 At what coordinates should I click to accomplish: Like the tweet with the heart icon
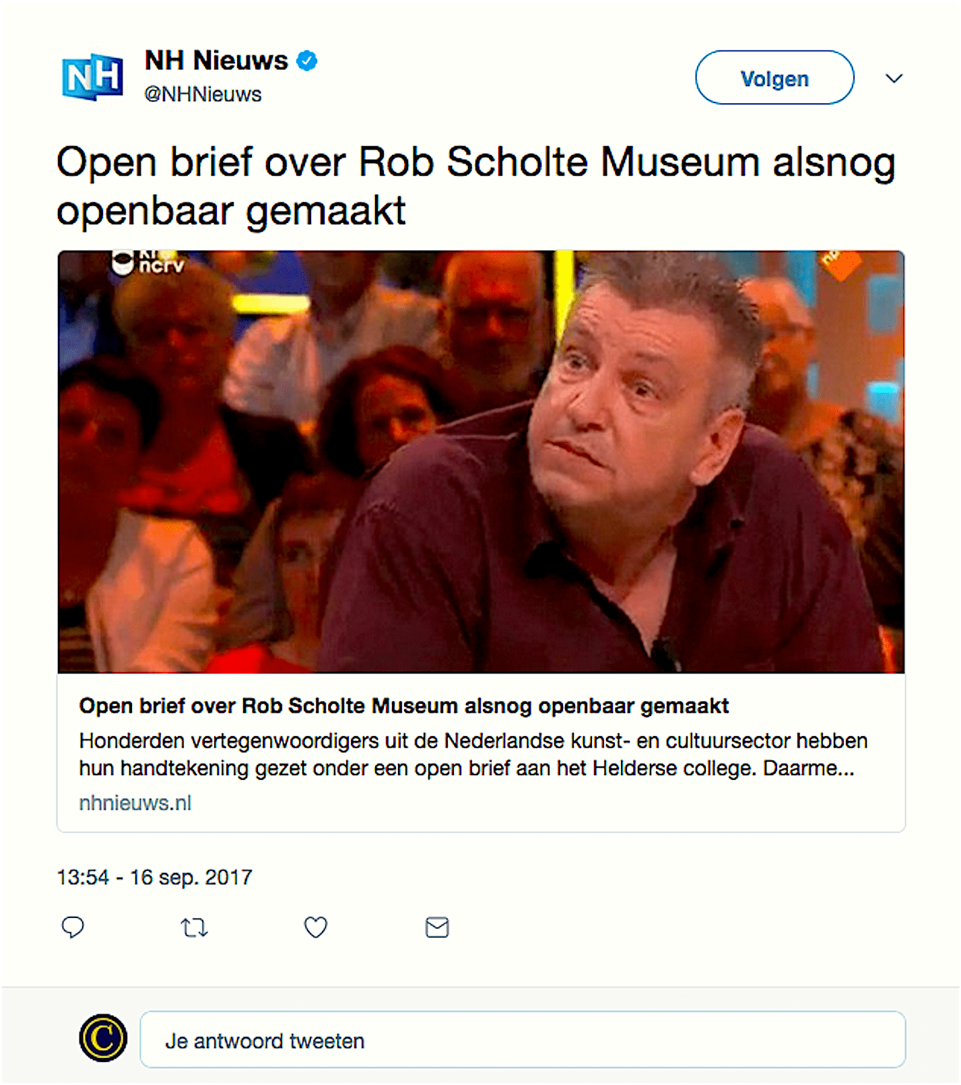315,927
